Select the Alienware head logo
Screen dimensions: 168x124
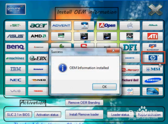click(x=84, y=25)
